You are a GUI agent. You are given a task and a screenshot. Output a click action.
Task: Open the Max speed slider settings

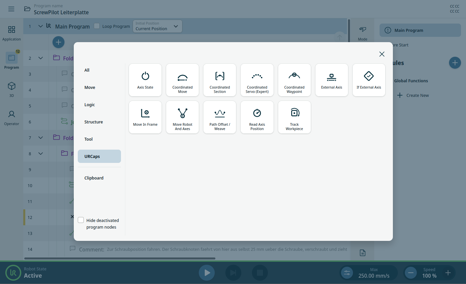click(347, 273)
